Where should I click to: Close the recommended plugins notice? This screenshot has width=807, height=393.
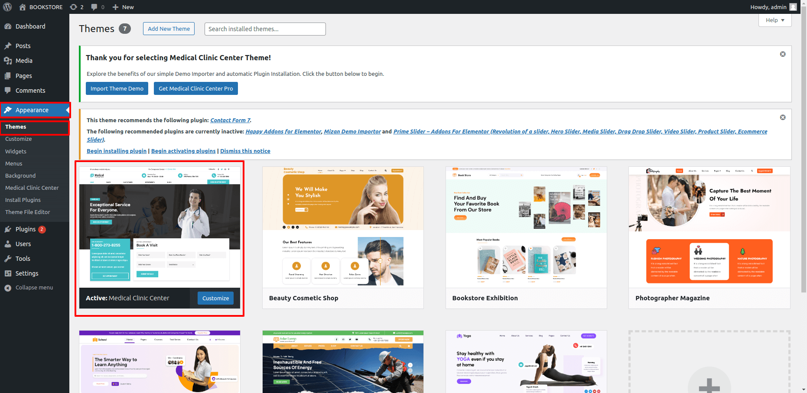click(x=783, y=117)
